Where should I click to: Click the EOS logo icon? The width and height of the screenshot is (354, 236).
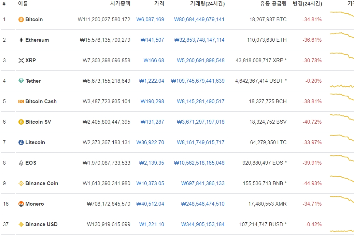(x=21, y=163)
